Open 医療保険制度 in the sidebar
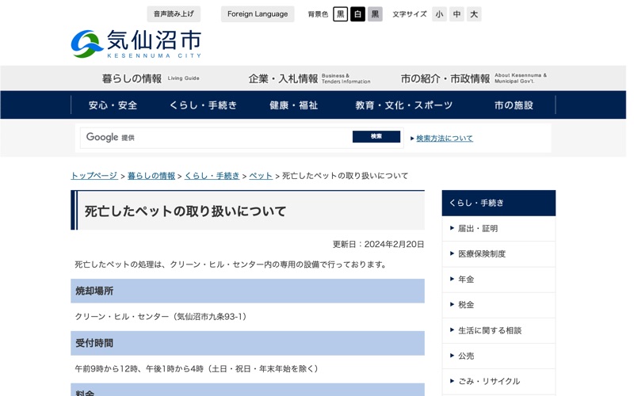The width and height of the screenshot is (634, 396). (x=498, y=254)
